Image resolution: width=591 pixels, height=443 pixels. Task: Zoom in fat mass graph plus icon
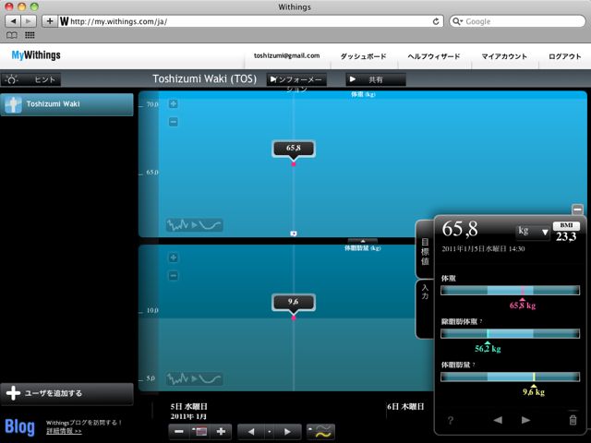[x=173, y=257]
